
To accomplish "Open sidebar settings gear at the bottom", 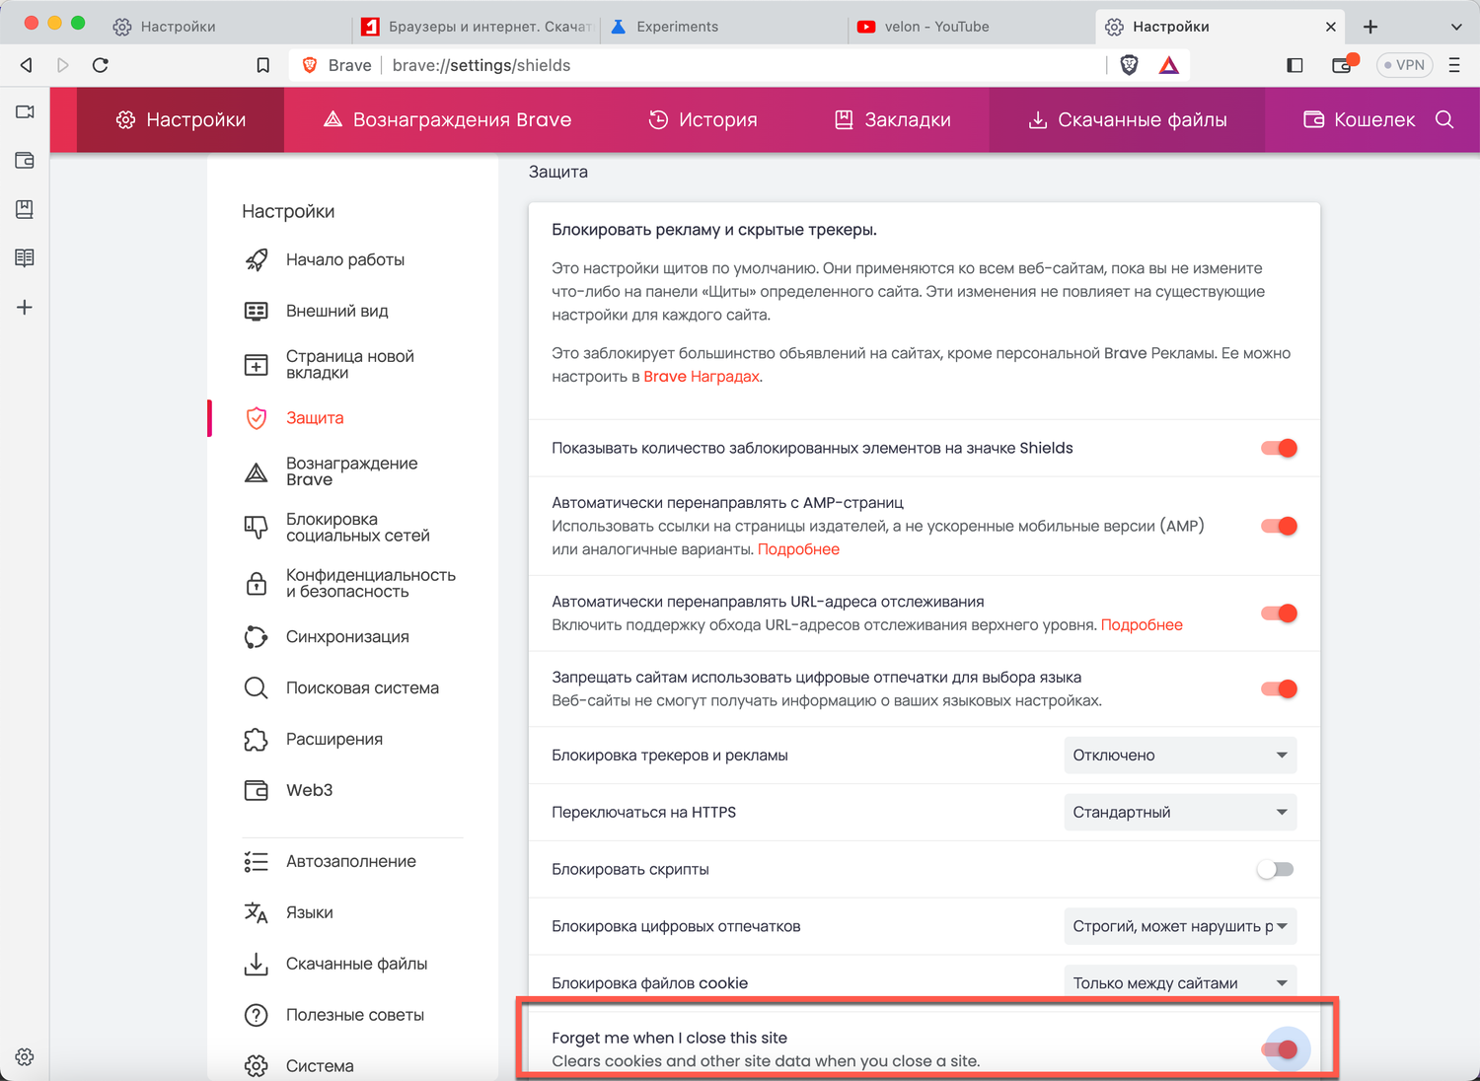I will click(25, 1056).
